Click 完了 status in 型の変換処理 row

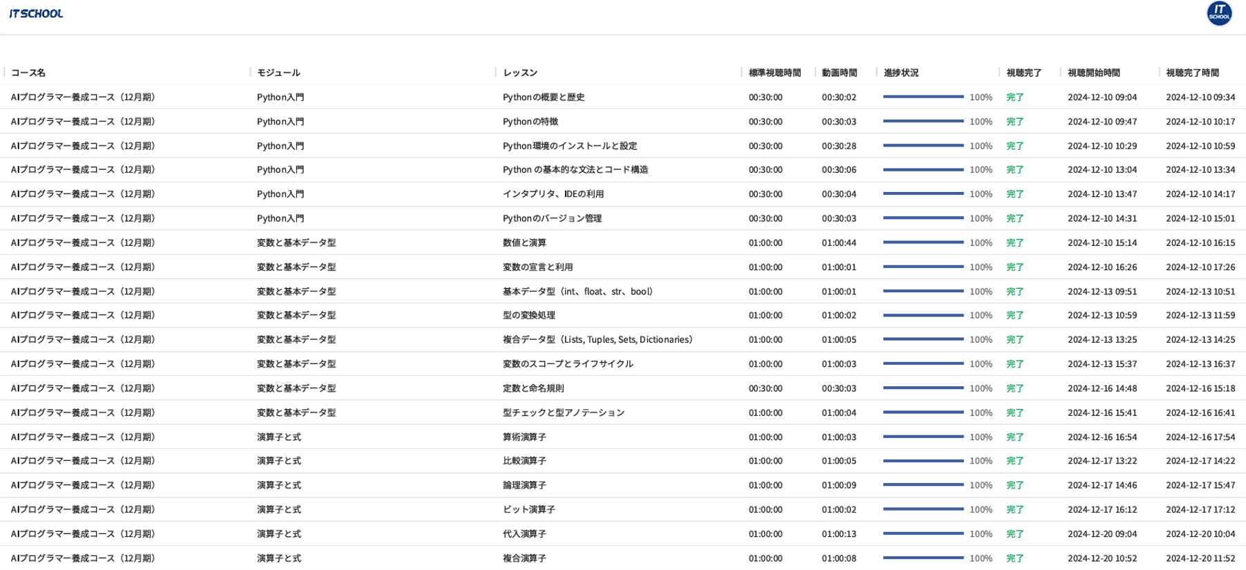1015,315
